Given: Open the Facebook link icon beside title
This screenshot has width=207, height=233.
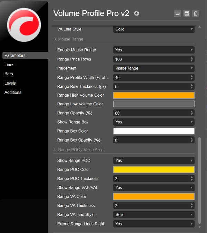Looking at the screenshot, I should coord(137,13).
